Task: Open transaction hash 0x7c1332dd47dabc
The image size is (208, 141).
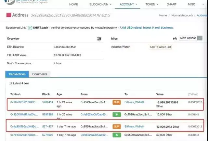Action: [x=24, y=135]
